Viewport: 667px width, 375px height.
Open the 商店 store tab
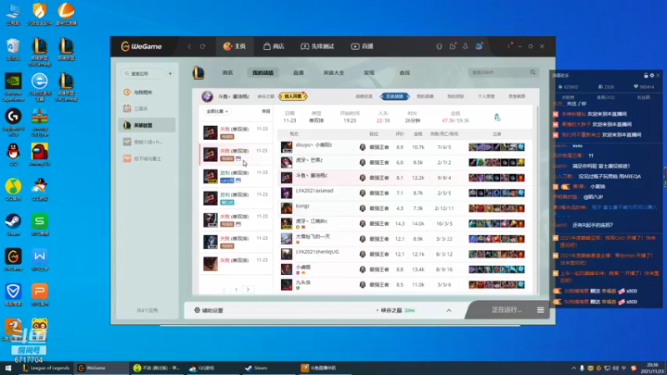click(273, 47)
